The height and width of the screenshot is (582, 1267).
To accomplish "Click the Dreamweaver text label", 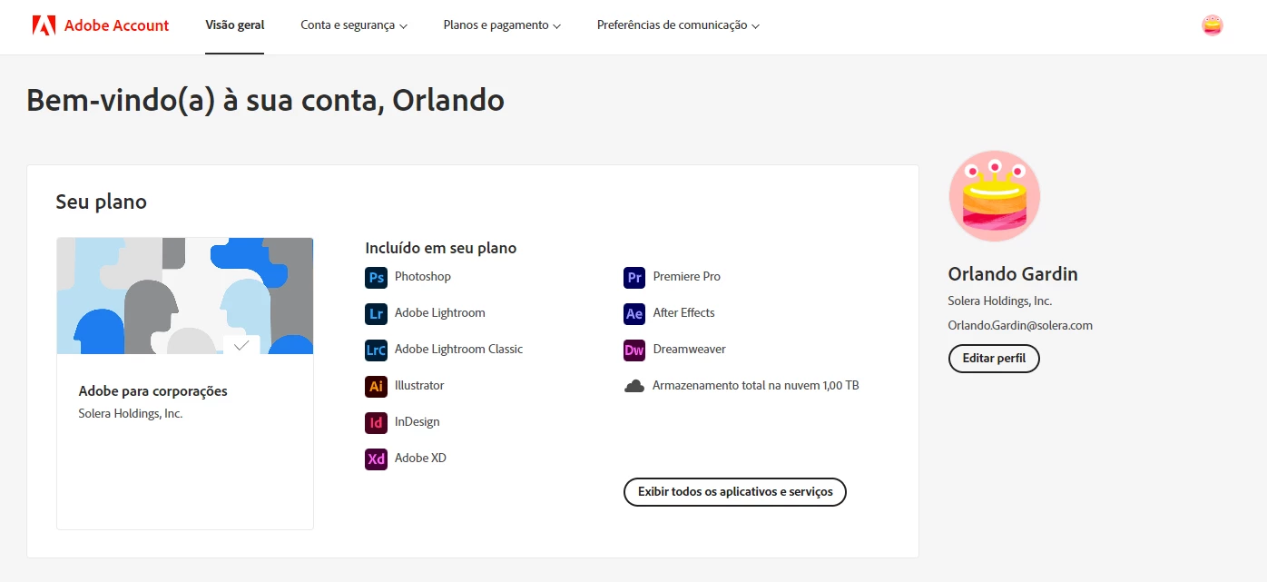I will point(690,350).
